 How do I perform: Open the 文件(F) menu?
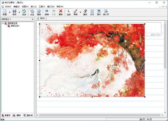8,6
